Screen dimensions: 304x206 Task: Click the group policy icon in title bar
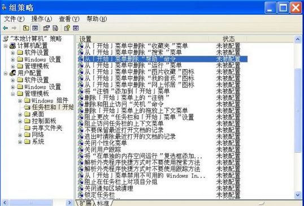[x=5, y=8]
